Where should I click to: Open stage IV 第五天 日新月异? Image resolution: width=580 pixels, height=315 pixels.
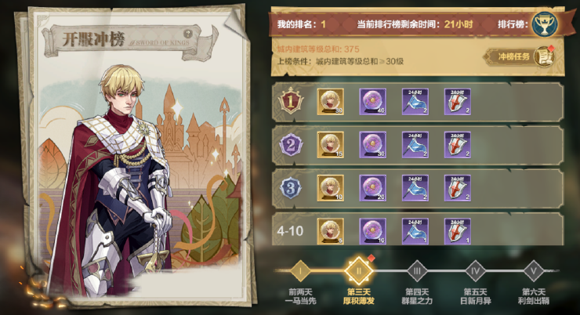(475, 271)
